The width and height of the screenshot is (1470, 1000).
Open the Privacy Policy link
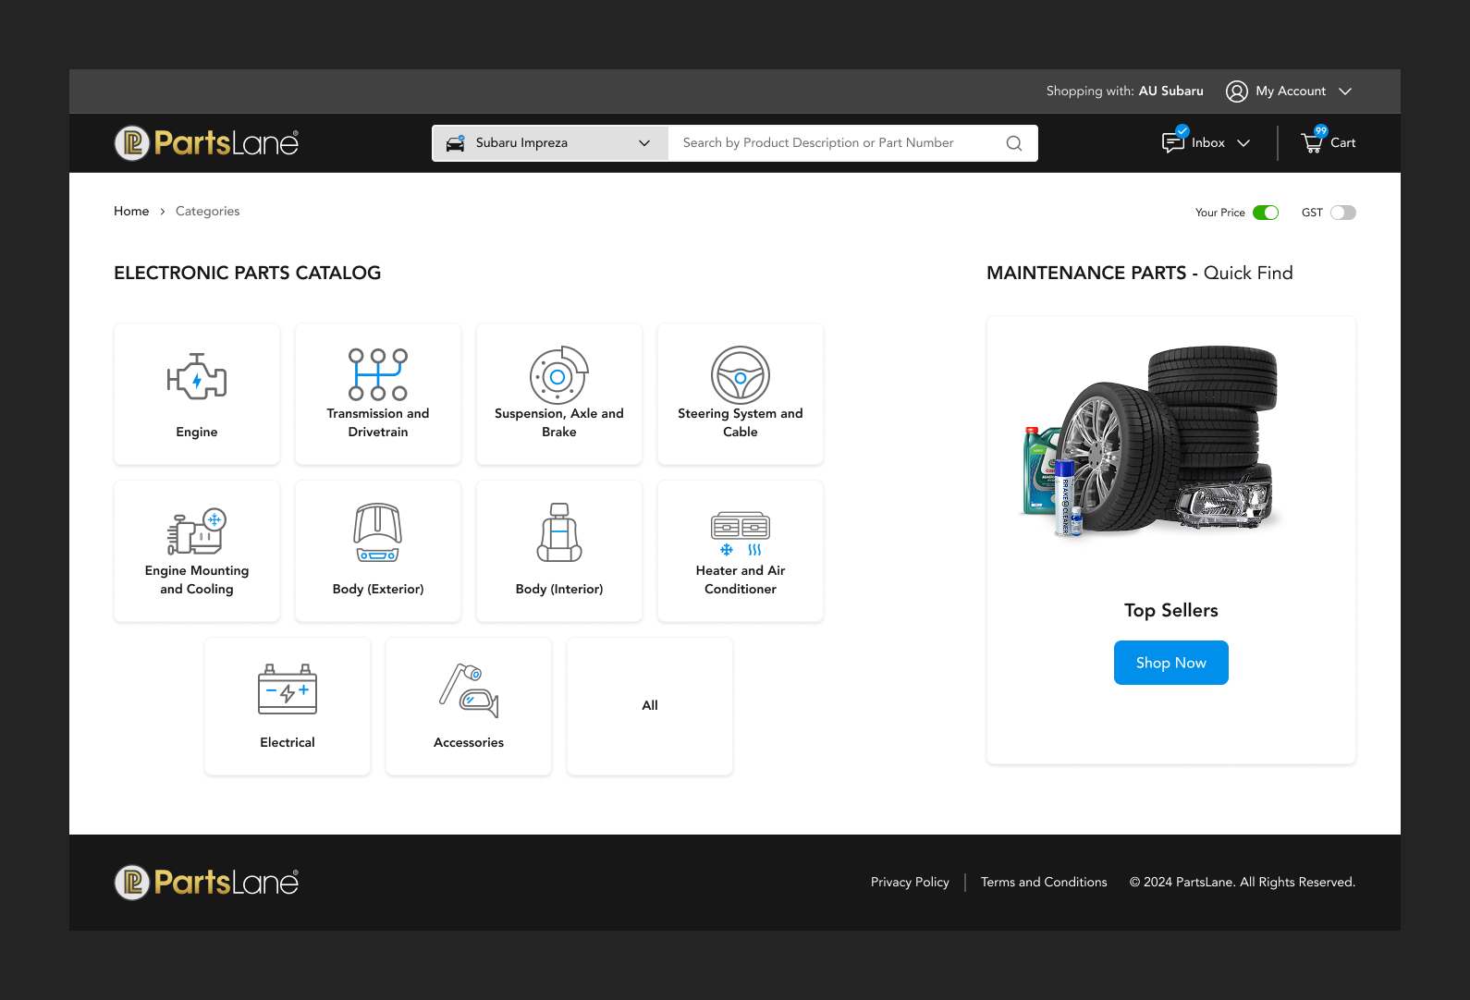pyautogui.click(x=910, y=883)
